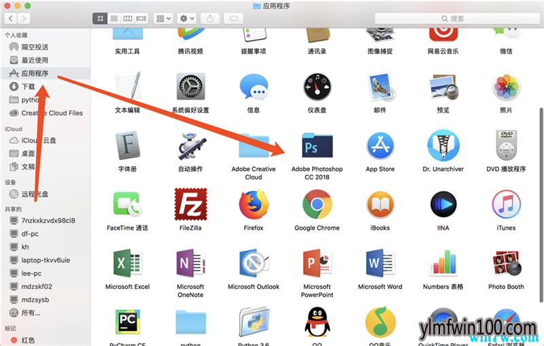Select iCloud 云盘 in sidebar
The width and height of the screenshot is (544, 346).
(x=46, y=140)
